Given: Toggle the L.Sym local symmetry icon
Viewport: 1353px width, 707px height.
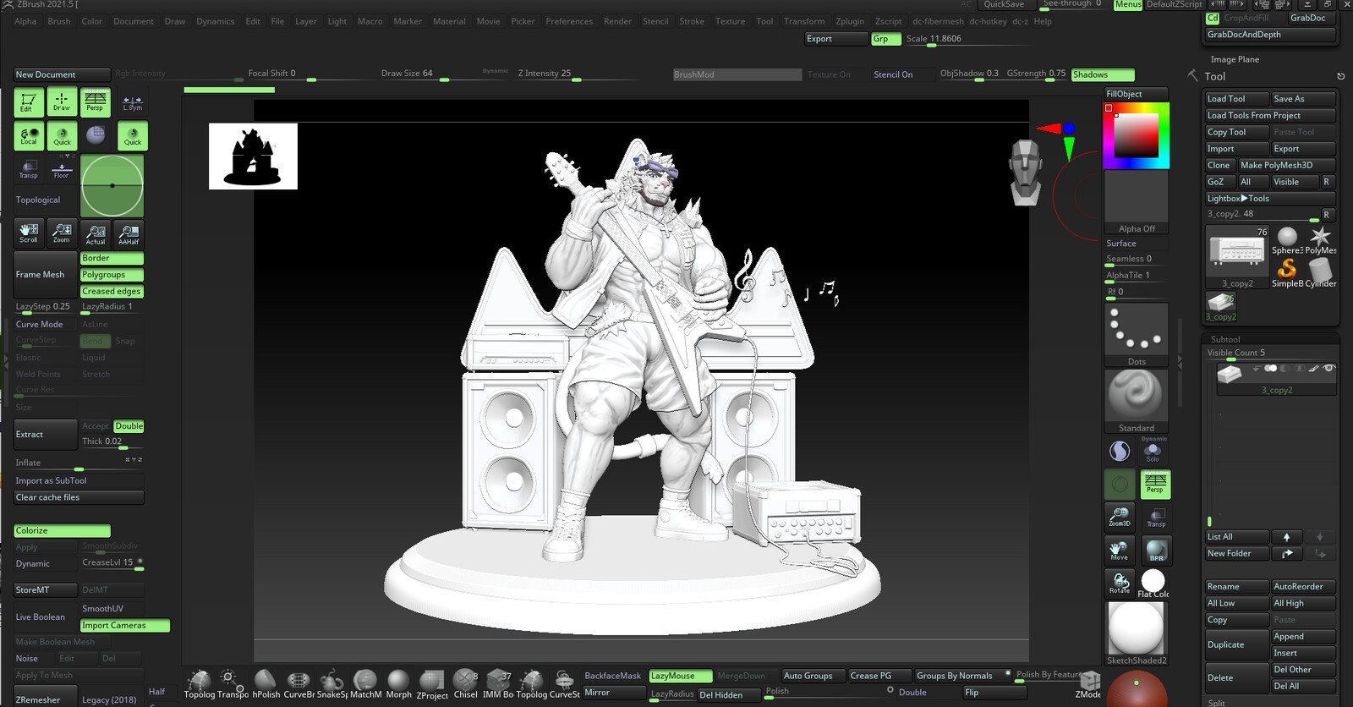Looking at the screenshot, I should (133, 102).
